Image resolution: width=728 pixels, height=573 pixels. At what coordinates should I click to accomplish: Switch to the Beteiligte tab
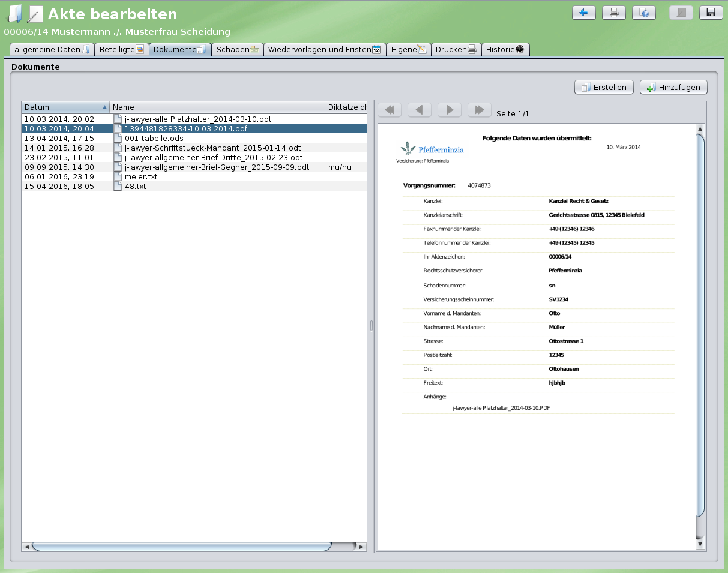point(121,50)
